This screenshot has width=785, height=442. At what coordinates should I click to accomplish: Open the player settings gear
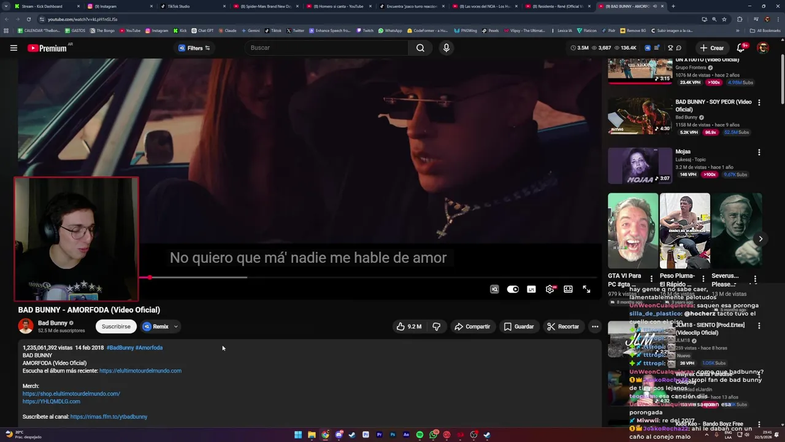coord(550,289)
